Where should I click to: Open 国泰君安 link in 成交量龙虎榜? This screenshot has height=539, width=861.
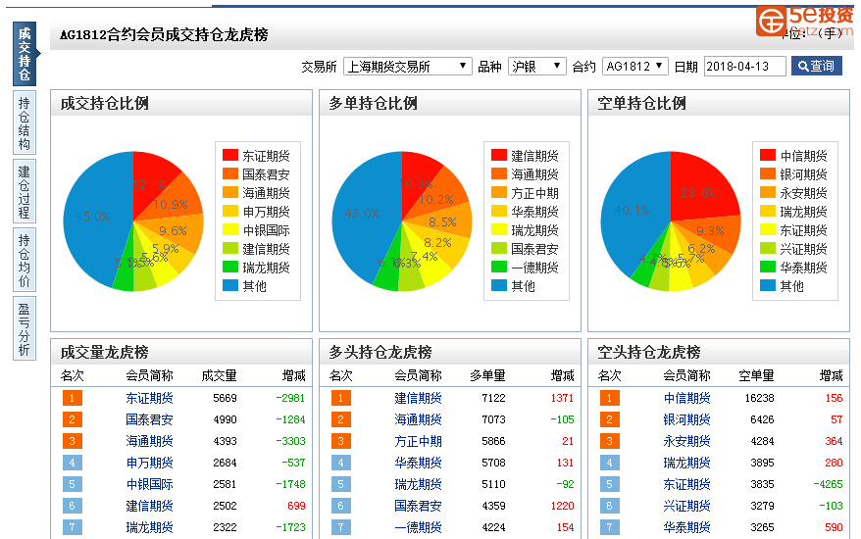(x=149, y=419)
